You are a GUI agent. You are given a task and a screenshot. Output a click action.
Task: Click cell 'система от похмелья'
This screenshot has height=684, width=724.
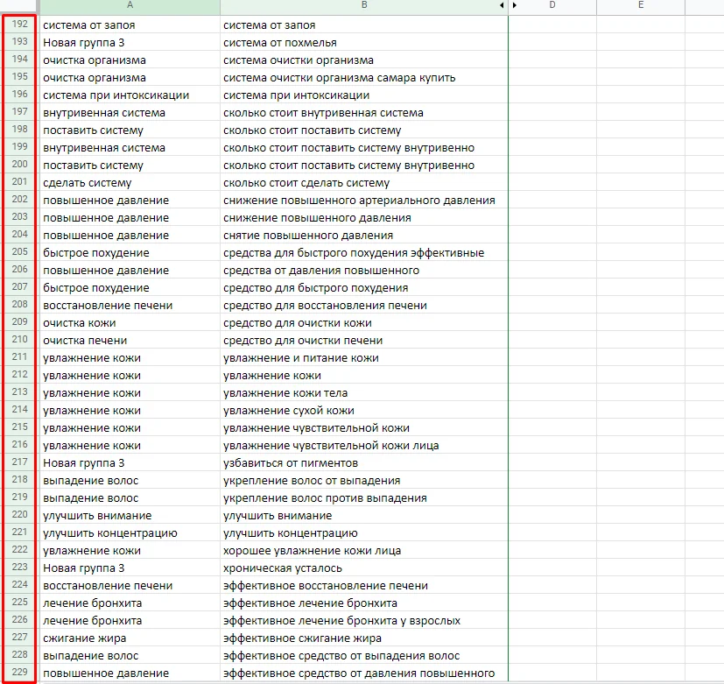pos(364,43)
